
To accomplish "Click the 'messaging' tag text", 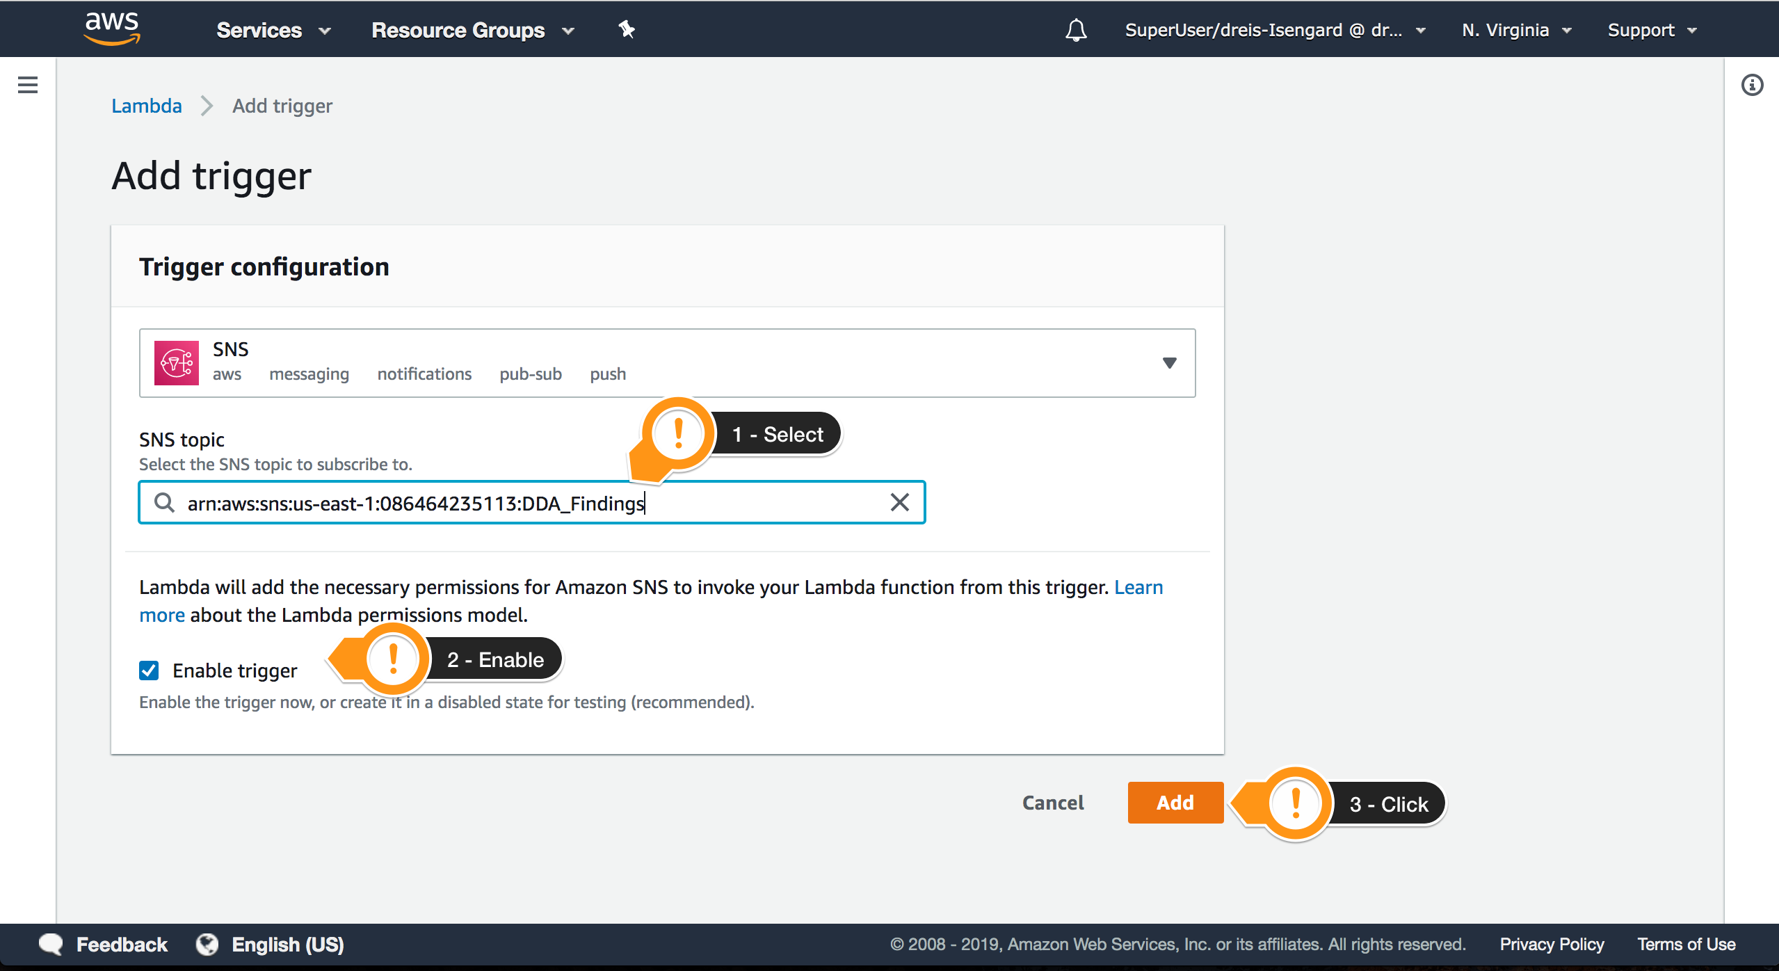I will pyautogui.click(x=309, y=374).
